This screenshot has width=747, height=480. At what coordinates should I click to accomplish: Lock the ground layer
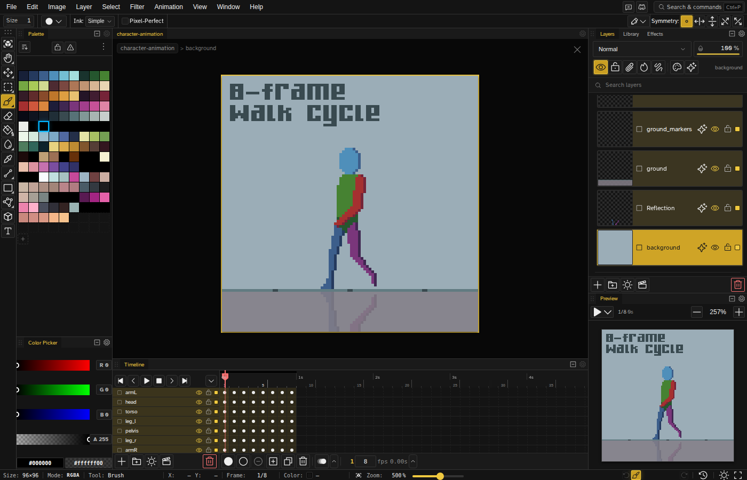(727, 169)
